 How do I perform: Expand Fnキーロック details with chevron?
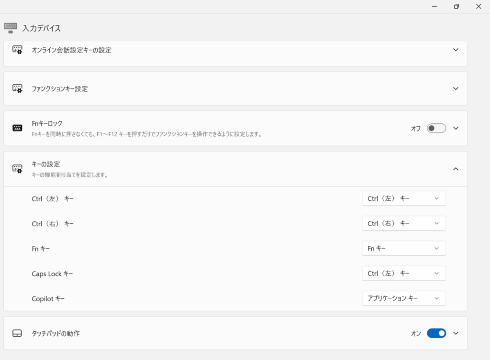456,128
